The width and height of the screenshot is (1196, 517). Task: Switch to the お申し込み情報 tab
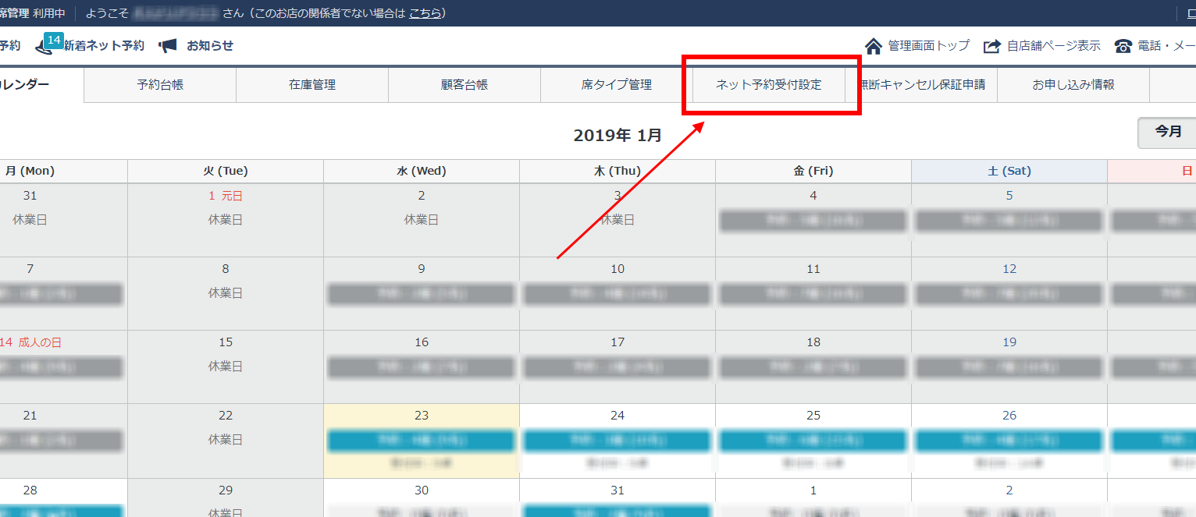[x=1073, y=85]
